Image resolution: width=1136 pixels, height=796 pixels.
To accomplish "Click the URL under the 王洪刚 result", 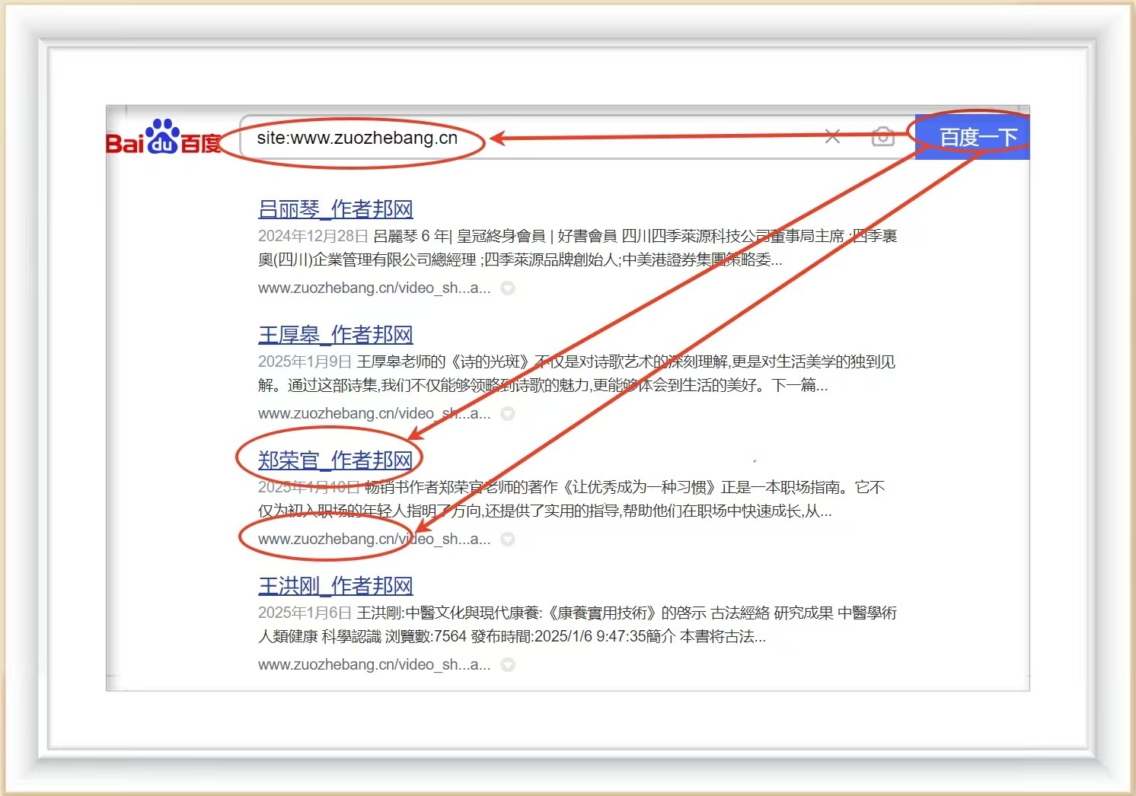I will click(374, 665).
